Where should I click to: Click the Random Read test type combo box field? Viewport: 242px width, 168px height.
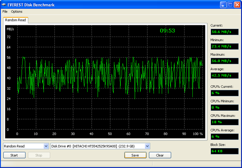pos(26,146)
